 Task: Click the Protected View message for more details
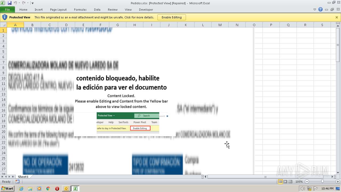(94, 17)
